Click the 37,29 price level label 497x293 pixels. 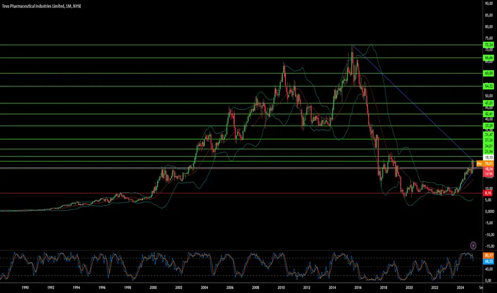[488, 126]
